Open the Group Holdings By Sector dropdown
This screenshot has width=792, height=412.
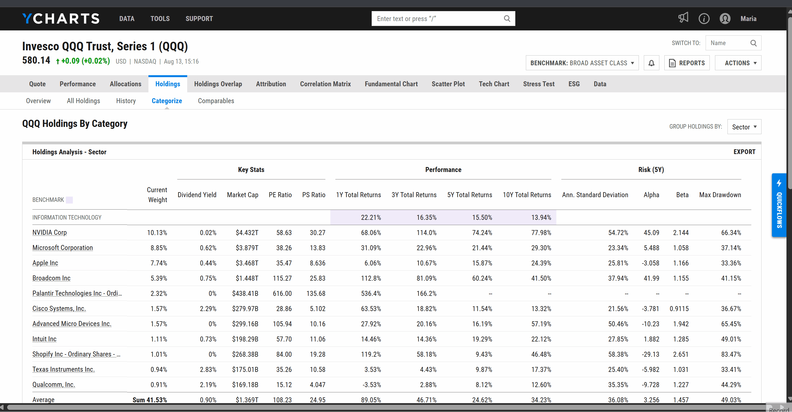click(x=744, y=127)
